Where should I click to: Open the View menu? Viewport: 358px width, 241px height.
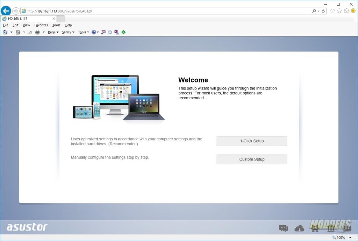26,25
